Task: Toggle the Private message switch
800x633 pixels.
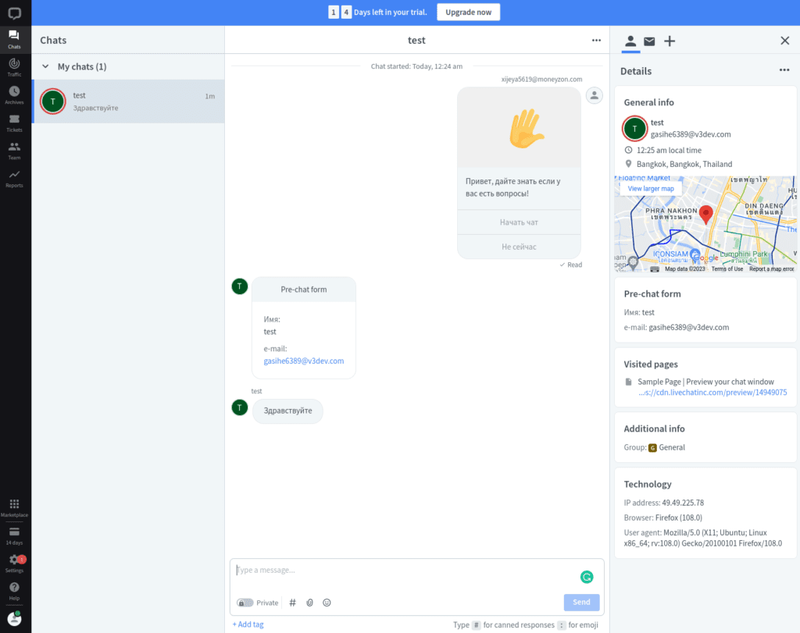Action: (x=245, y=603)
